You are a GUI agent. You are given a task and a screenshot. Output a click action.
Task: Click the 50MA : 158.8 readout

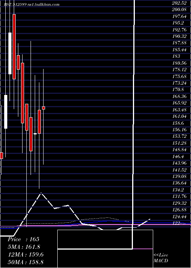click(x=26, y=262)
